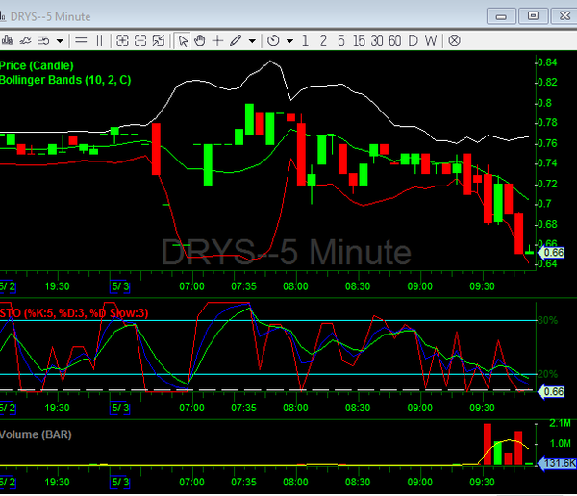Select the 30 minute interval button
577x496 pixels.
coord(377,40)
